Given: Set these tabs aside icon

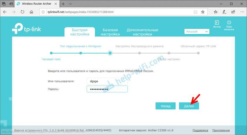Looking at the screenshot, I should (11, 4).
